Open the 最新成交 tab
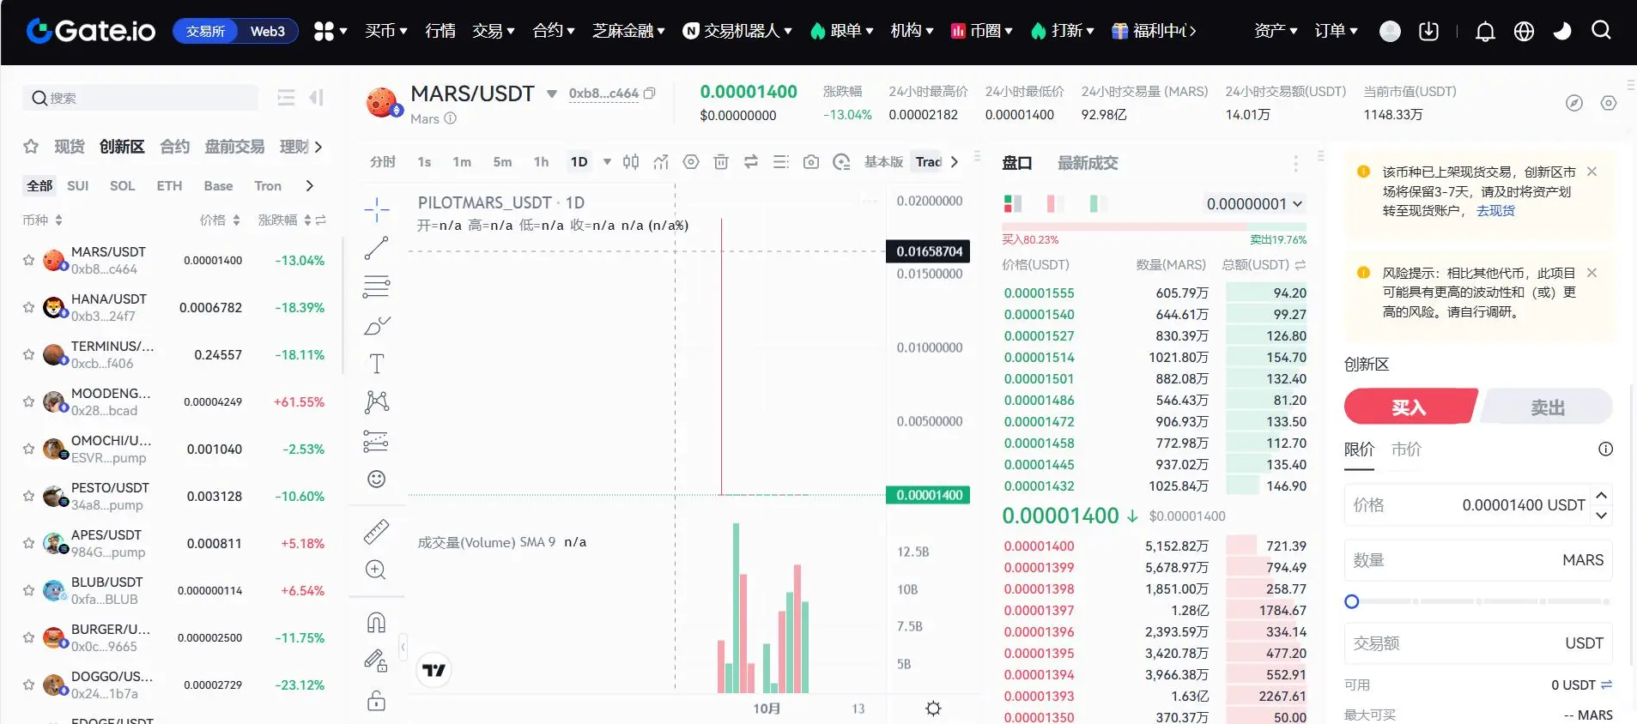Screen dimensions: 1637x724 point(1088,163)
